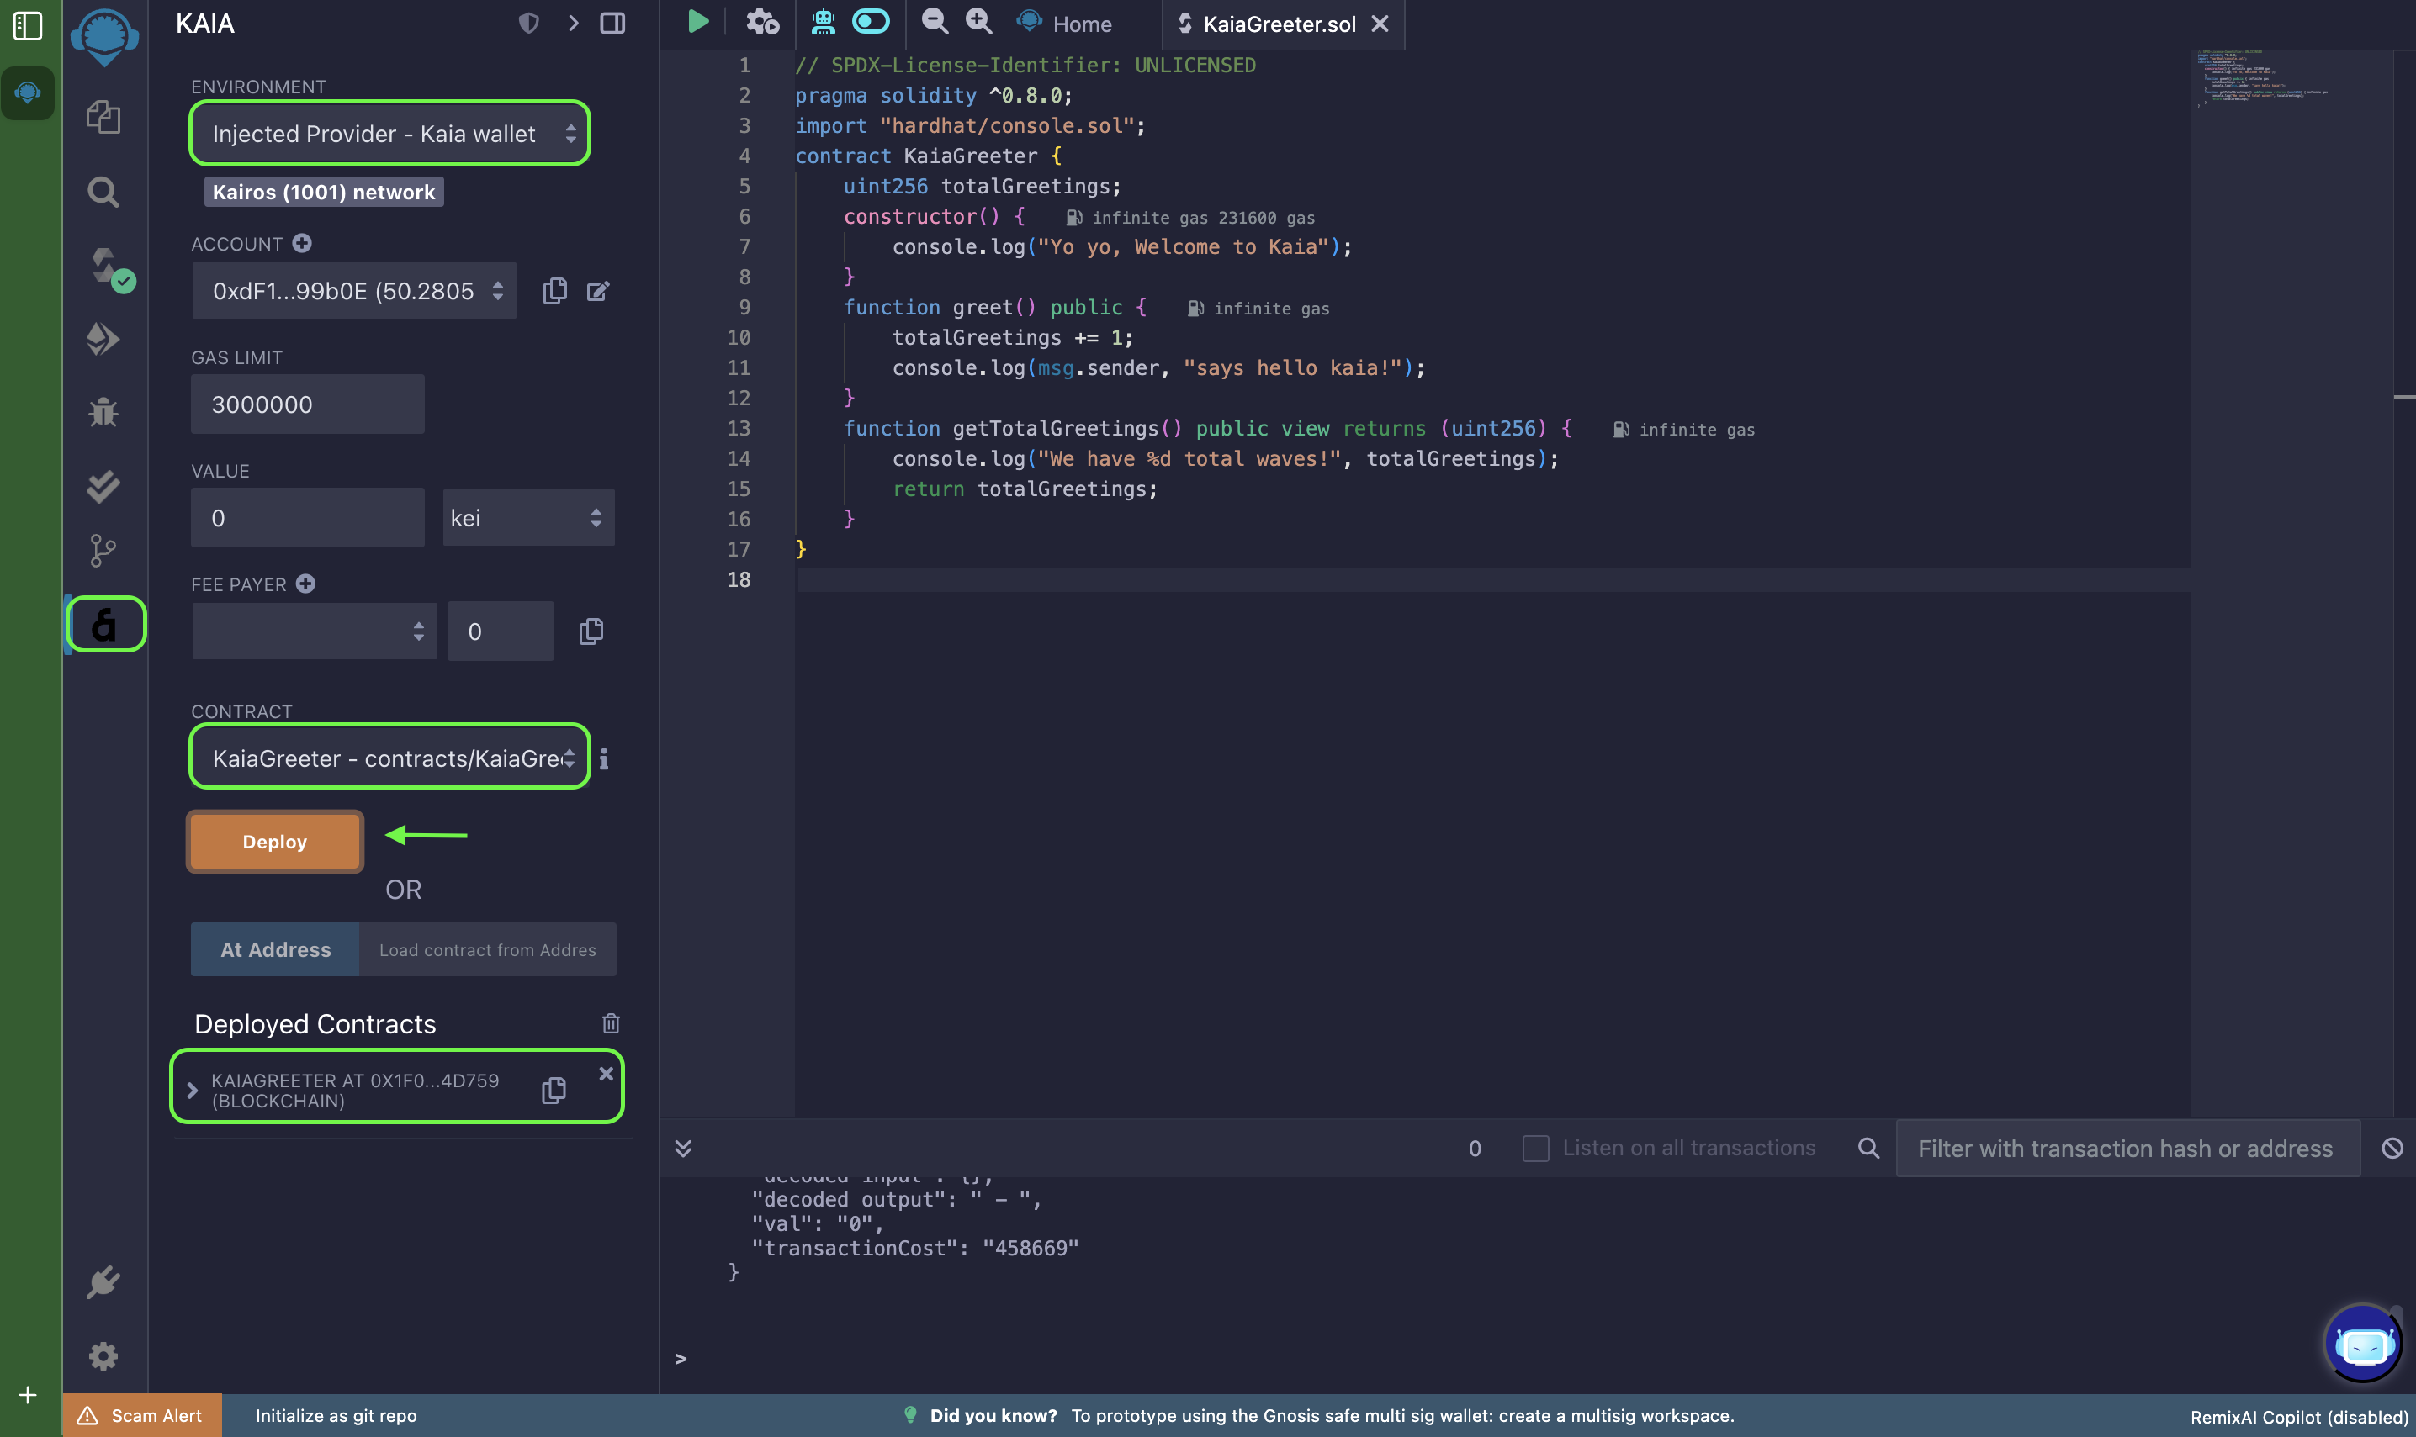Click the terminal search magnifier icon

tap(1868, 1149)
